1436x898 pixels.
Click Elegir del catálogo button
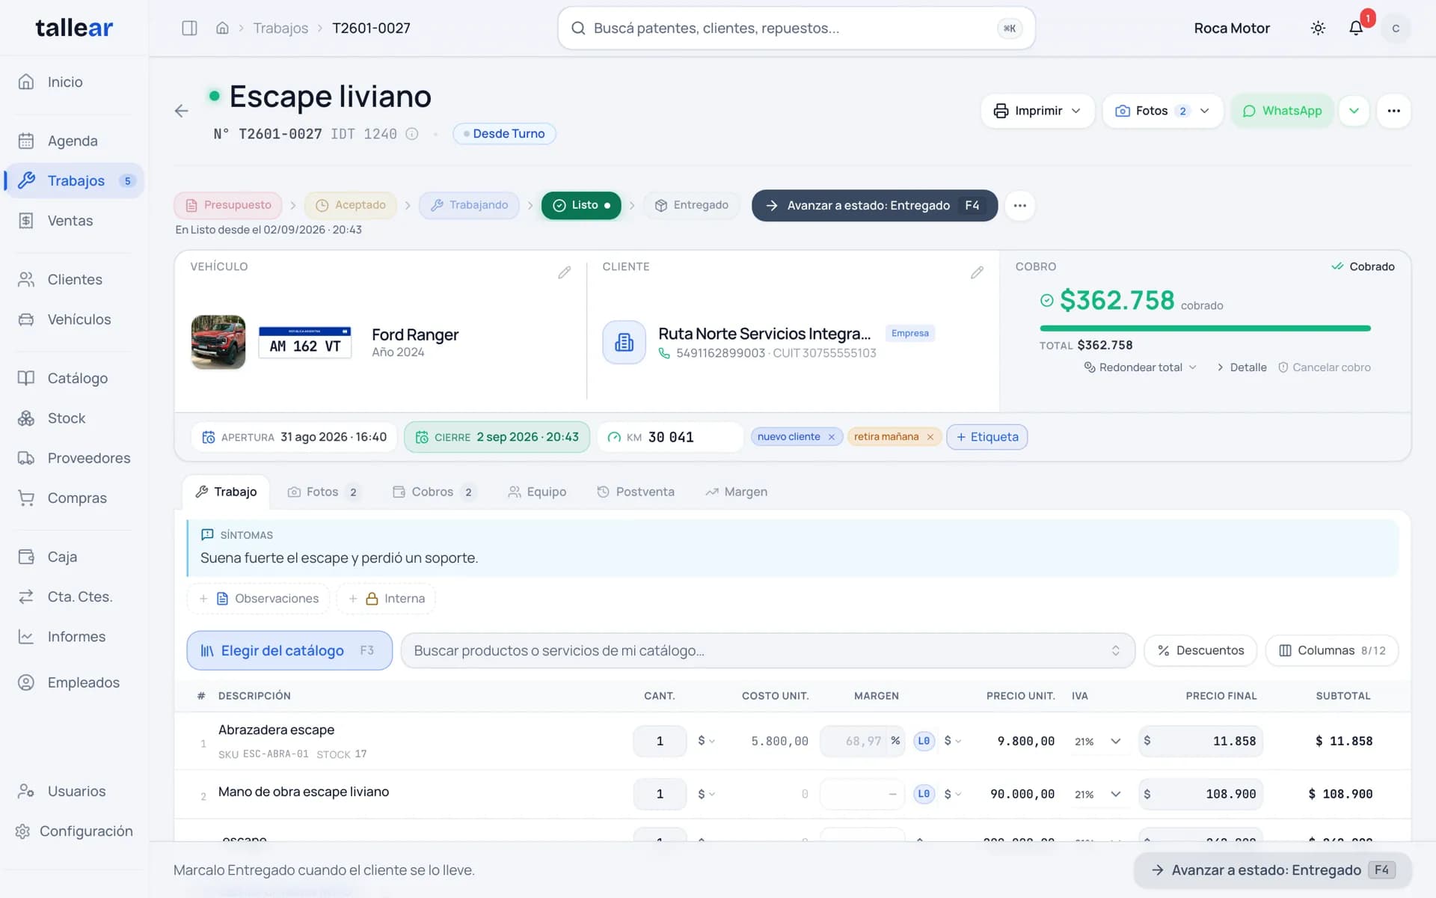[x=289, y=650]
